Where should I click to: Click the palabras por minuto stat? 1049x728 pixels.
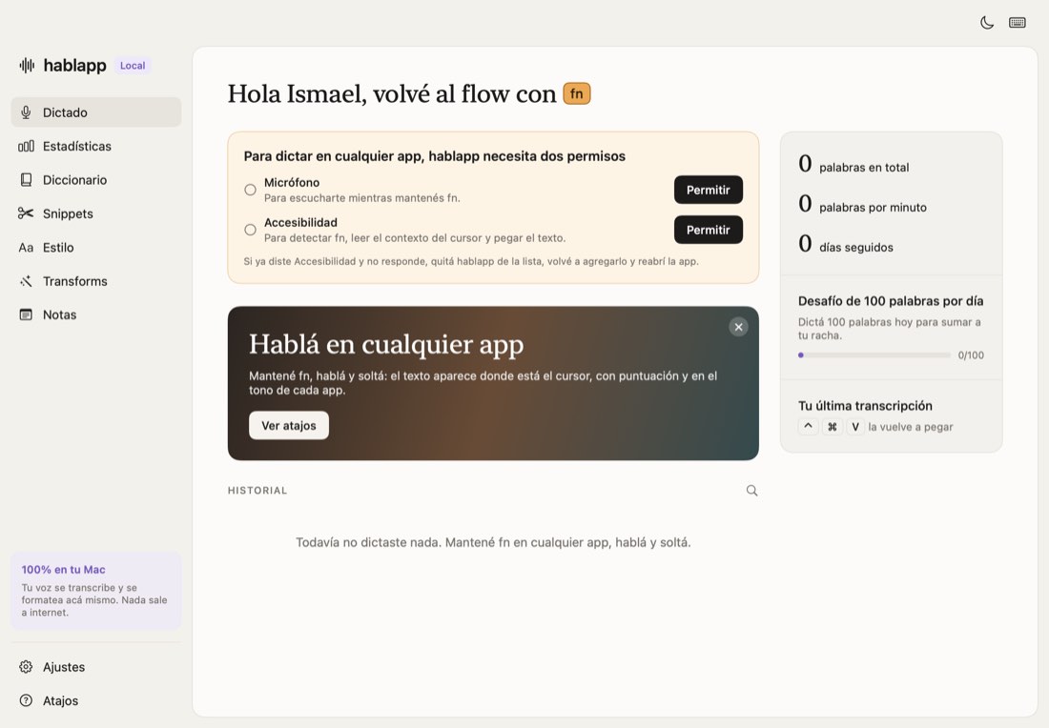point(862,205)
